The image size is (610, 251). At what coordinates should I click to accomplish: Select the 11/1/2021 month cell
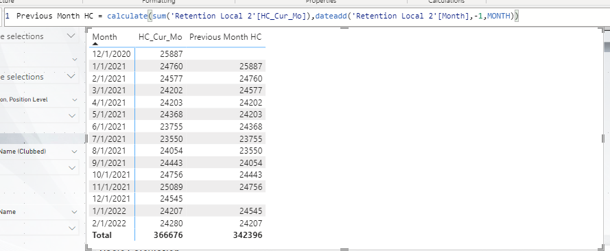111,187
